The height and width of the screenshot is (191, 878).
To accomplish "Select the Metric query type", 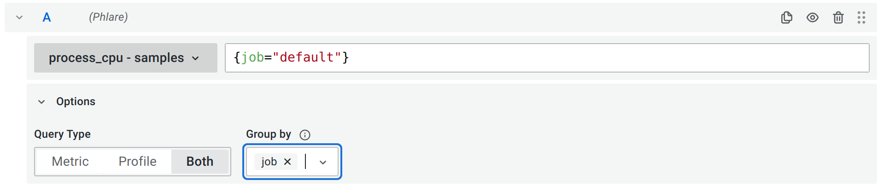I will (x=70, y=162).
